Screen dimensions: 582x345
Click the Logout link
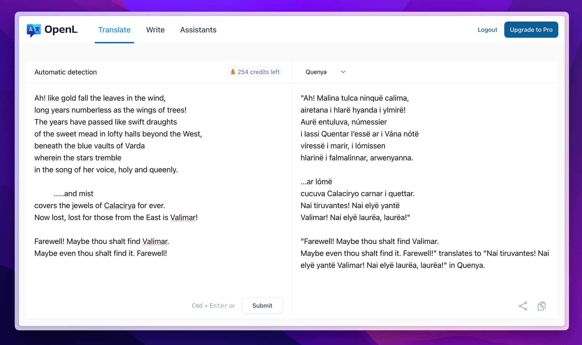click(487, 30)
